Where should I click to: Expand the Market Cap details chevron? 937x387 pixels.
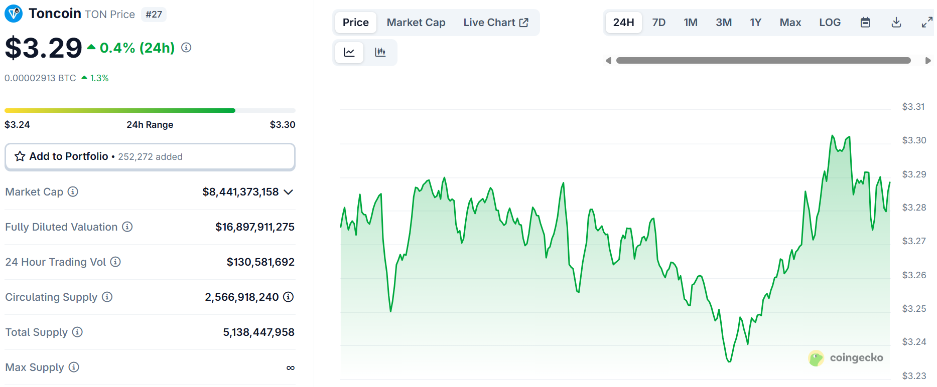point(289,192)
